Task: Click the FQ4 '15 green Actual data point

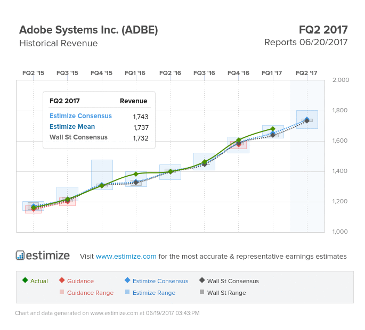Action: [x=102, y=186]
